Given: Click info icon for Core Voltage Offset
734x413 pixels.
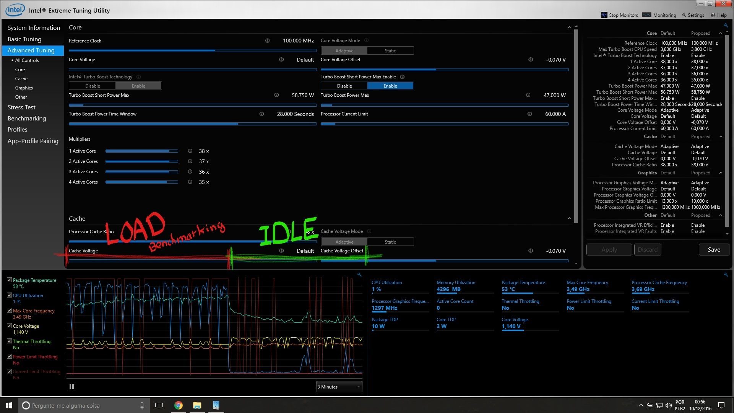Looking at the screenshot, I should [531, 60].
